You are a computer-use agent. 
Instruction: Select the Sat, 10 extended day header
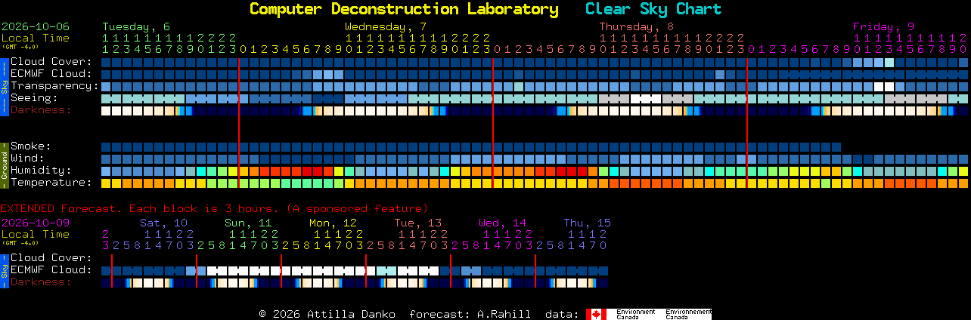[x=163, y=223]
